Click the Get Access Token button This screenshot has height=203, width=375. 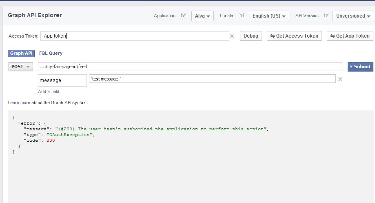[x=294, y=36]
